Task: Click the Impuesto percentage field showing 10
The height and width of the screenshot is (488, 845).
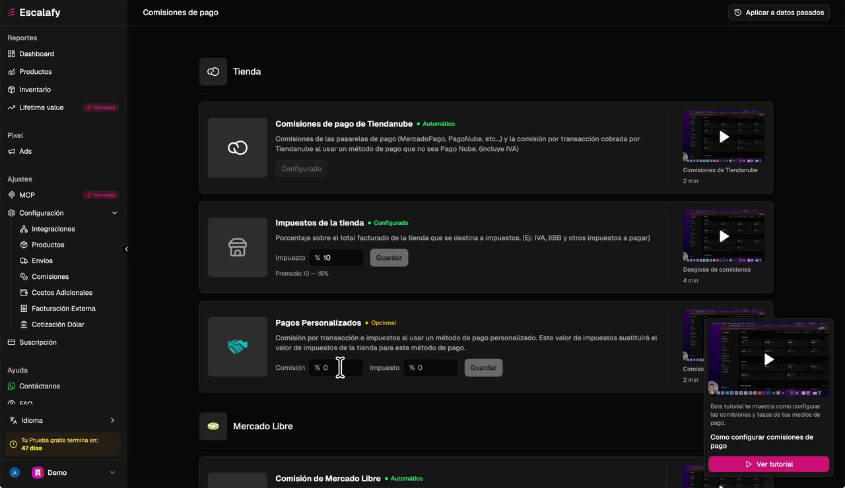Action: [x=336, y=258]
